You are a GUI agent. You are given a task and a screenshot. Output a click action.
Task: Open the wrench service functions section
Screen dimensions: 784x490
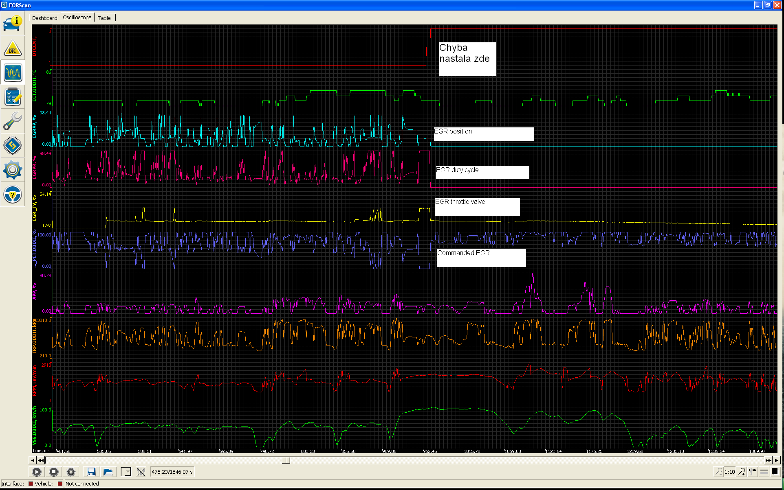pyautogui.click(x=12, y=121)
